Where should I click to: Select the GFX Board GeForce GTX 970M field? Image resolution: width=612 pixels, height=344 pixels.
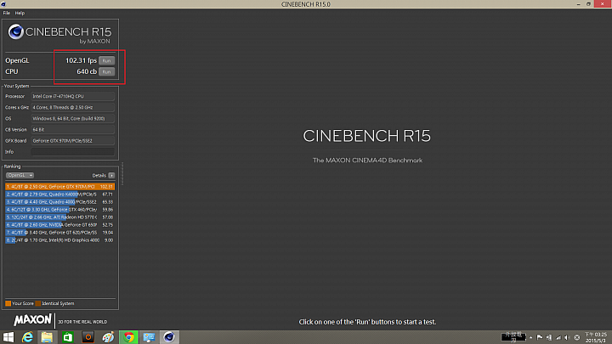(72, 140)
